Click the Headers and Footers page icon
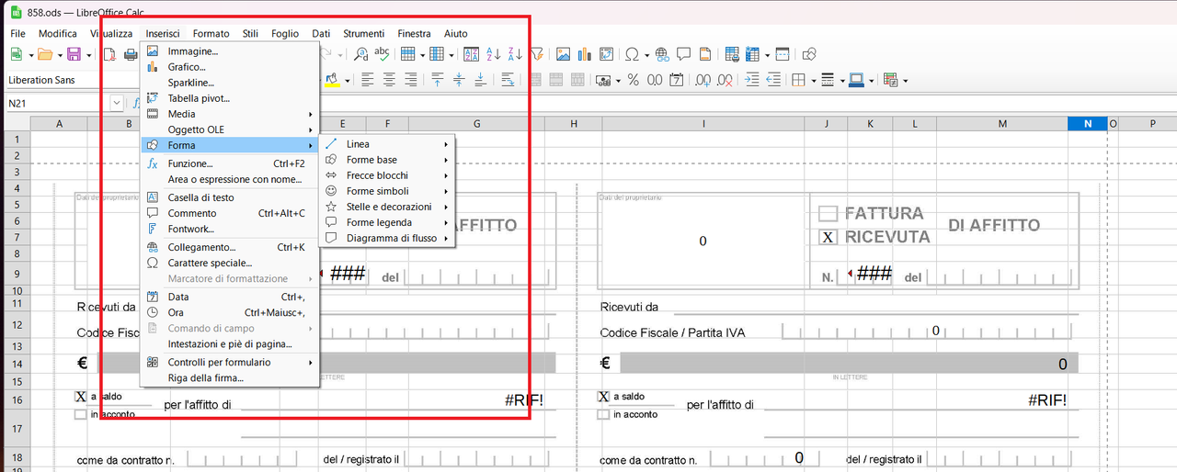 coord(703,54)
